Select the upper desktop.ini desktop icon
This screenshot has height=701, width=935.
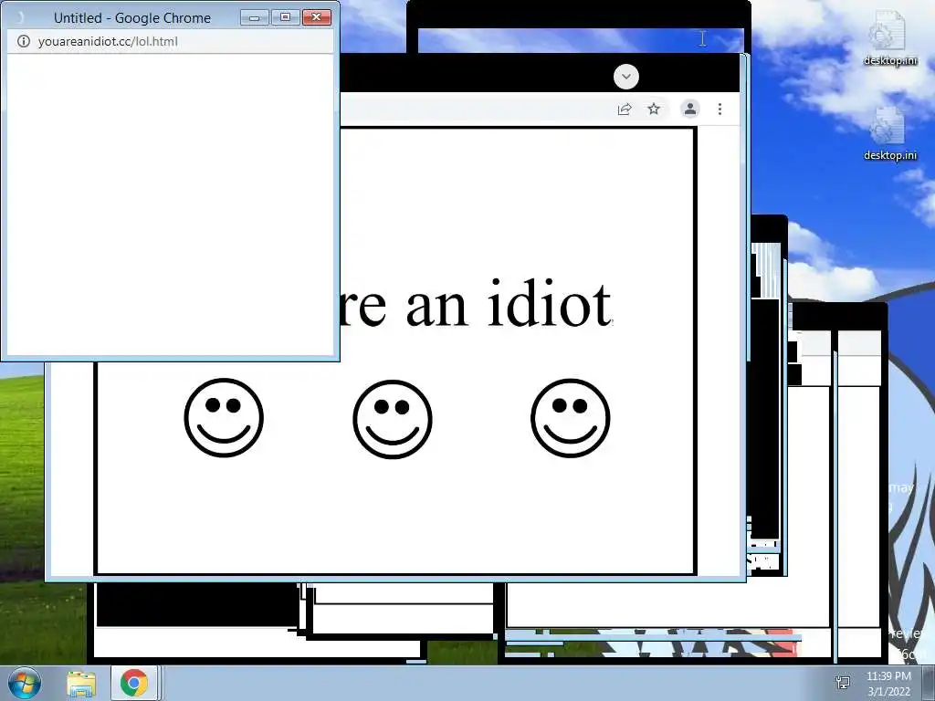click(889, 38)
